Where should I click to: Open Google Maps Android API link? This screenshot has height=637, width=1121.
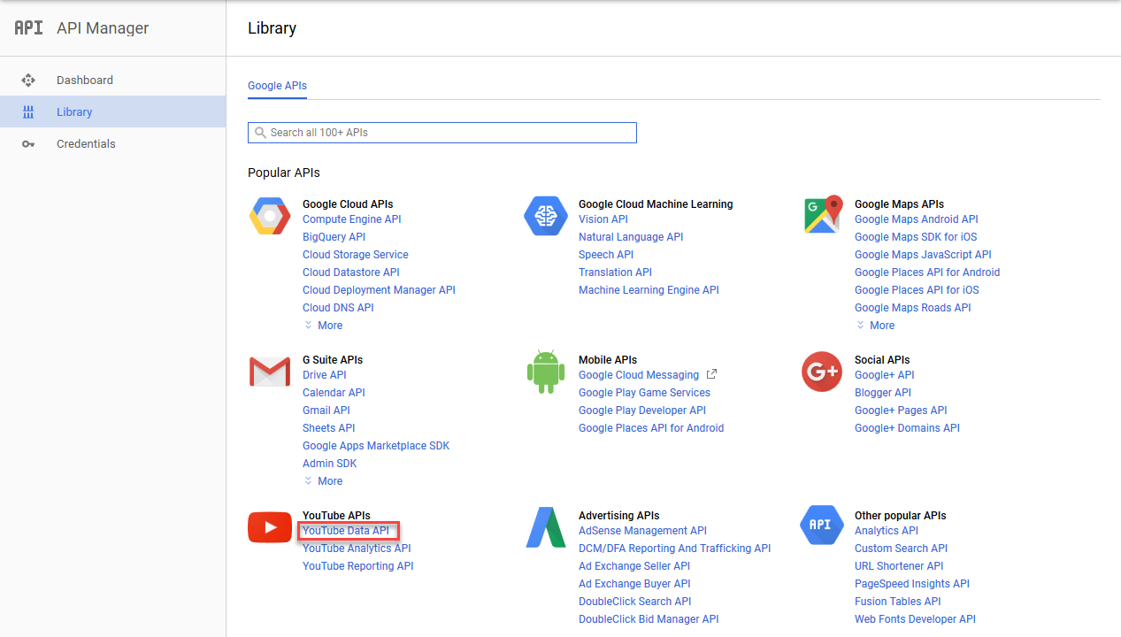pos(917,219)
